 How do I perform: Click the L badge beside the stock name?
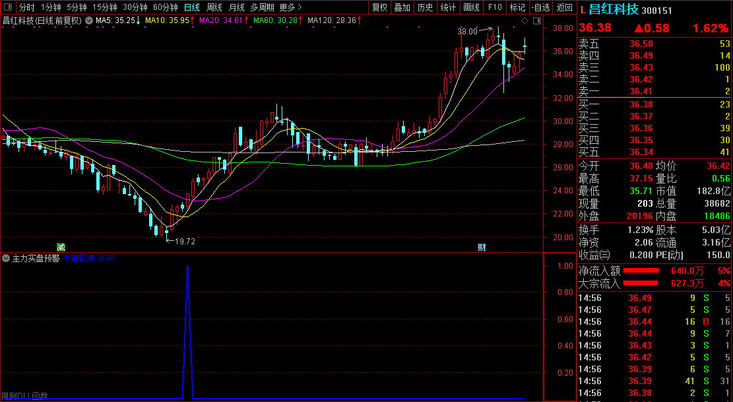tap(583, 10)
